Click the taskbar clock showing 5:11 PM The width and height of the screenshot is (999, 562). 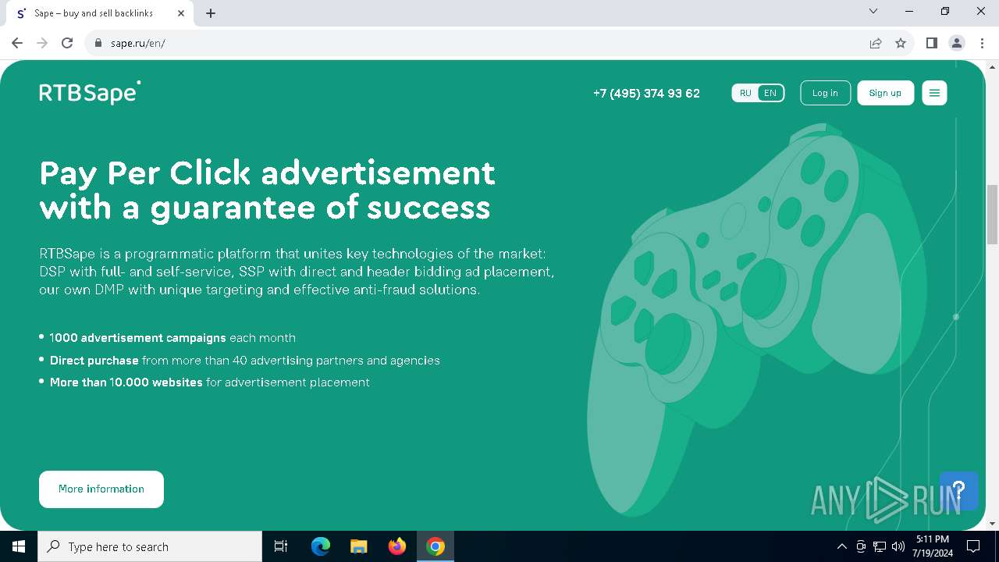coord(932,546)
